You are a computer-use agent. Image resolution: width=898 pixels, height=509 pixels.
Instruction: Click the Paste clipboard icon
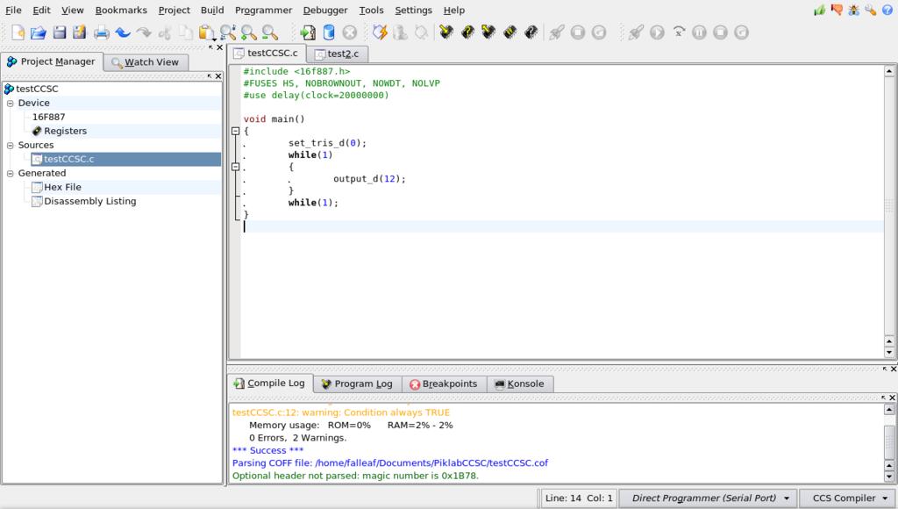[x=206, y=32]
